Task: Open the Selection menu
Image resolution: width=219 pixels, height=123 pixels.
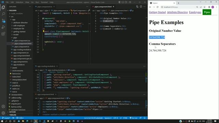Action: click(x=20, y=2)
